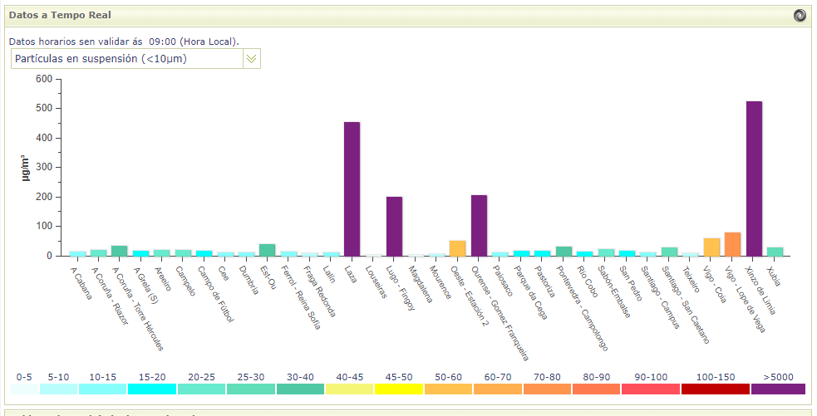Click the Vigo - Lope de Vega orange bar

[732, 244]
